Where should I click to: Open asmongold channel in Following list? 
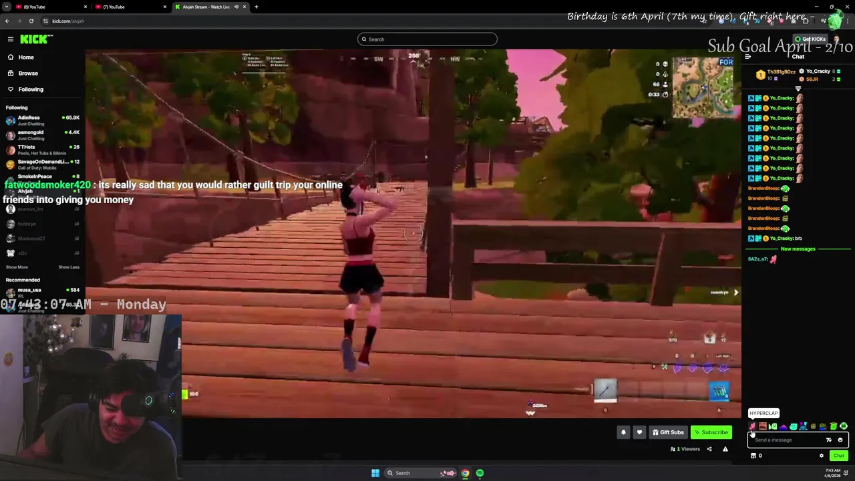pyautogui.click(x=43, y=135)
